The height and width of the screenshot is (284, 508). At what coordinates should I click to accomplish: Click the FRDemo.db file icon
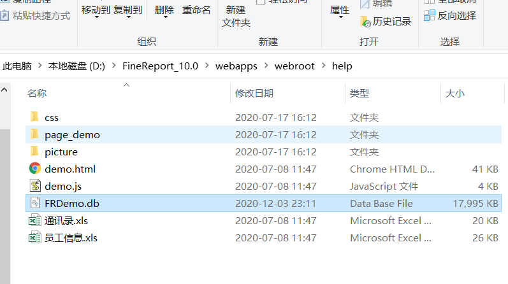click(35, 202)
